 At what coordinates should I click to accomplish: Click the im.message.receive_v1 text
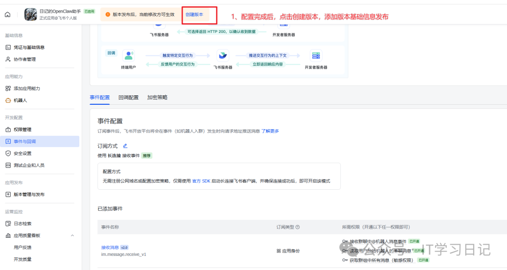coord(123,255)
